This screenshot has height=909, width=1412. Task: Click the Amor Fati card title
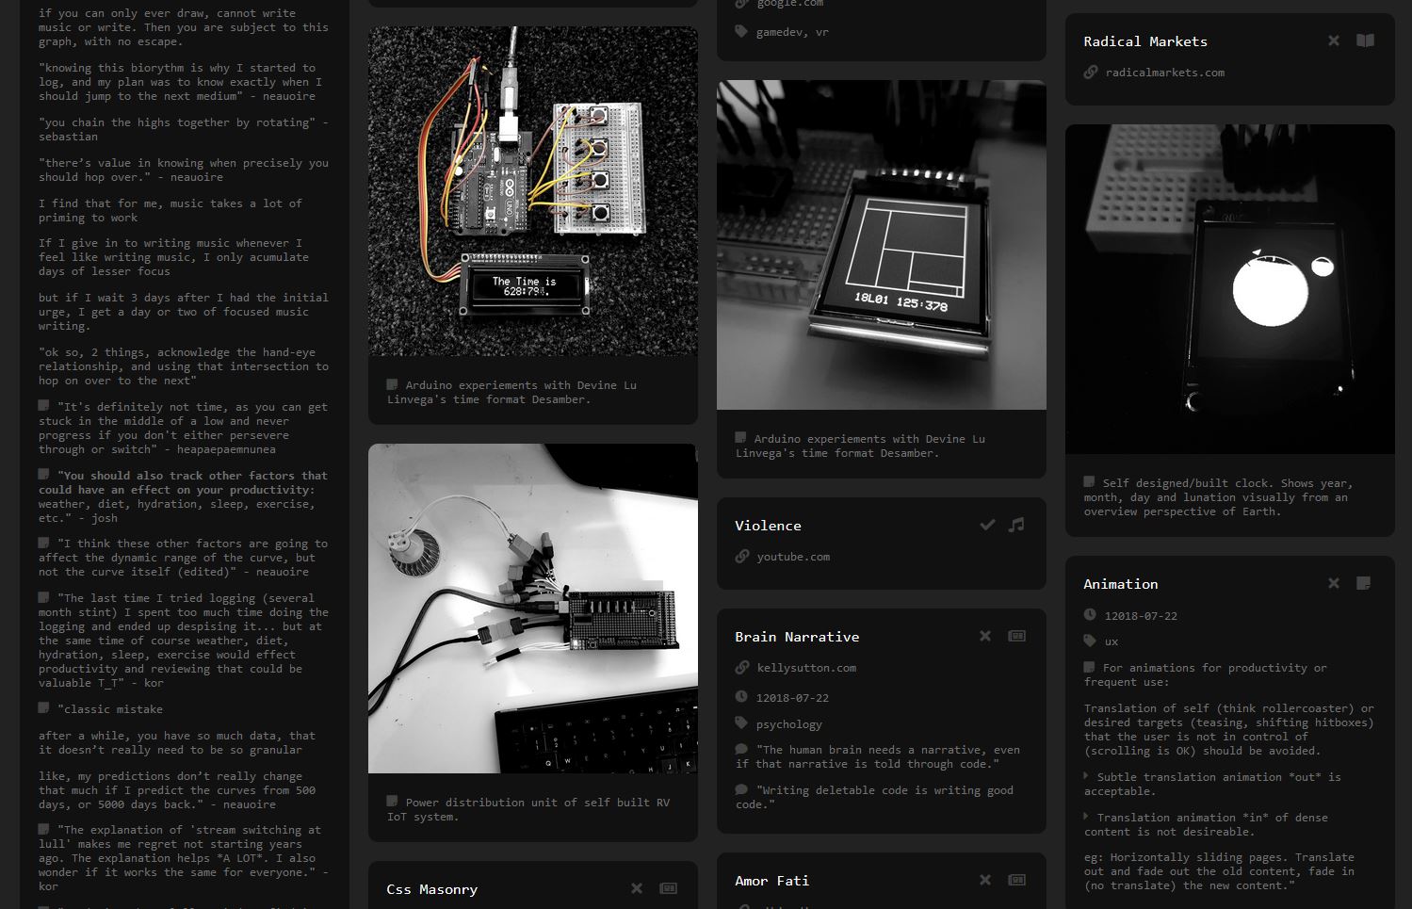(x=771, y=881)
